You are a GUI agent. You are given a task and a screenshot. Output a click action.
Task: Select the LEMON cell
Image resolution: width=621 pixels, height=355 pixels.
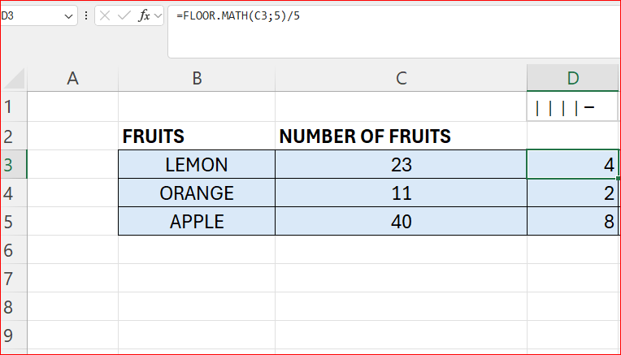tap(197, 165)
